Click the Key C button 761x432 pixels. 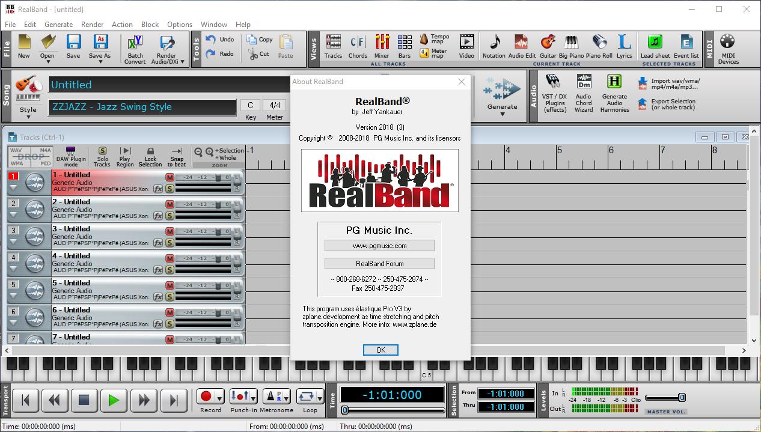pos(251,106)
